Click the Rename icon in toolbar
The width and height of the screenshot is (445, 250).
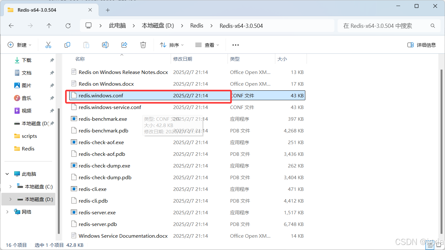point(105,45)
